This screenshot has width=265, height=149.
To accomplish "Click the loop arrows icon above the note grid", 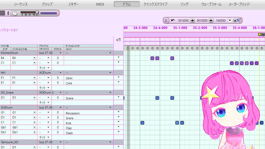I will coord(118,40).
